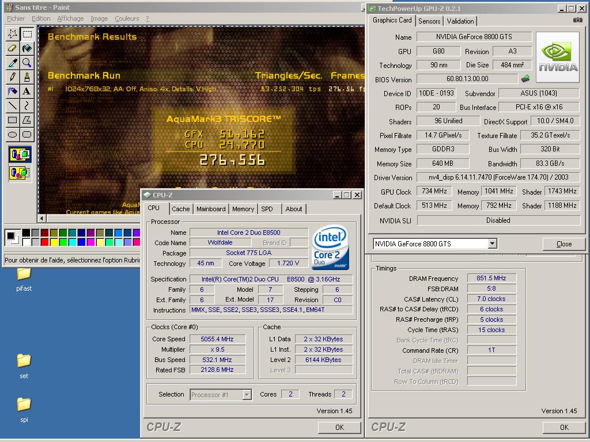Pick the yellow swatch in Paint palette
The height and width of the screenshot is (442, 590).
pyautogui.click(x=54, y=242)
